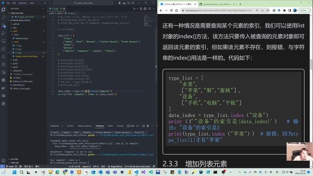Switch to the DEBUG CONSOLE tab
The width and height of the screenshot is (313, 176).
click(x=85, y=126)
